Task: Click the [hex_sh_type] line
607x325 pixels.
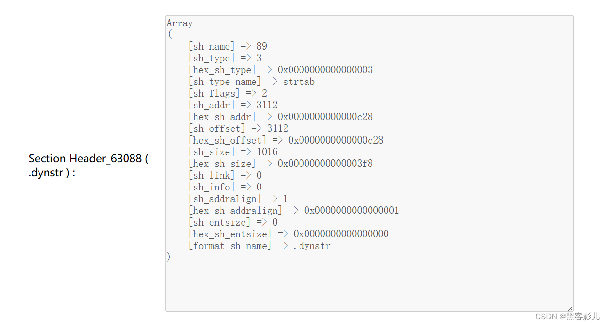Action: [x=280, y=70]
